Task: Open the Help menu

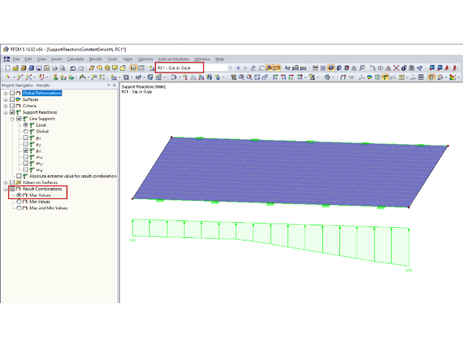Action: [219, 59]
